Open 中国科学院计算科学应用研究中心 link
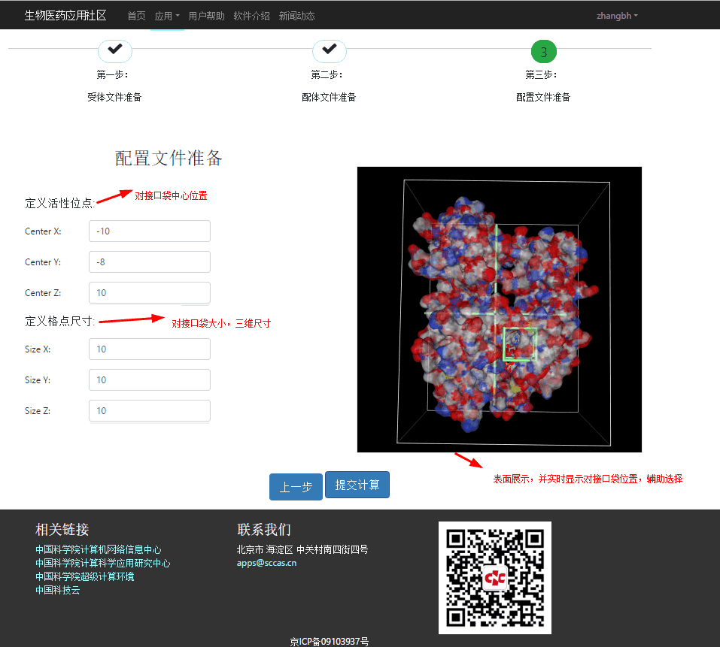Viewport: 720px width, 647px height. [103, 563]
